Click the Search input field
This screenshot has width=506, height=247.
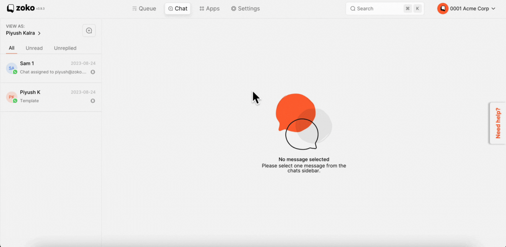[385, 9]
